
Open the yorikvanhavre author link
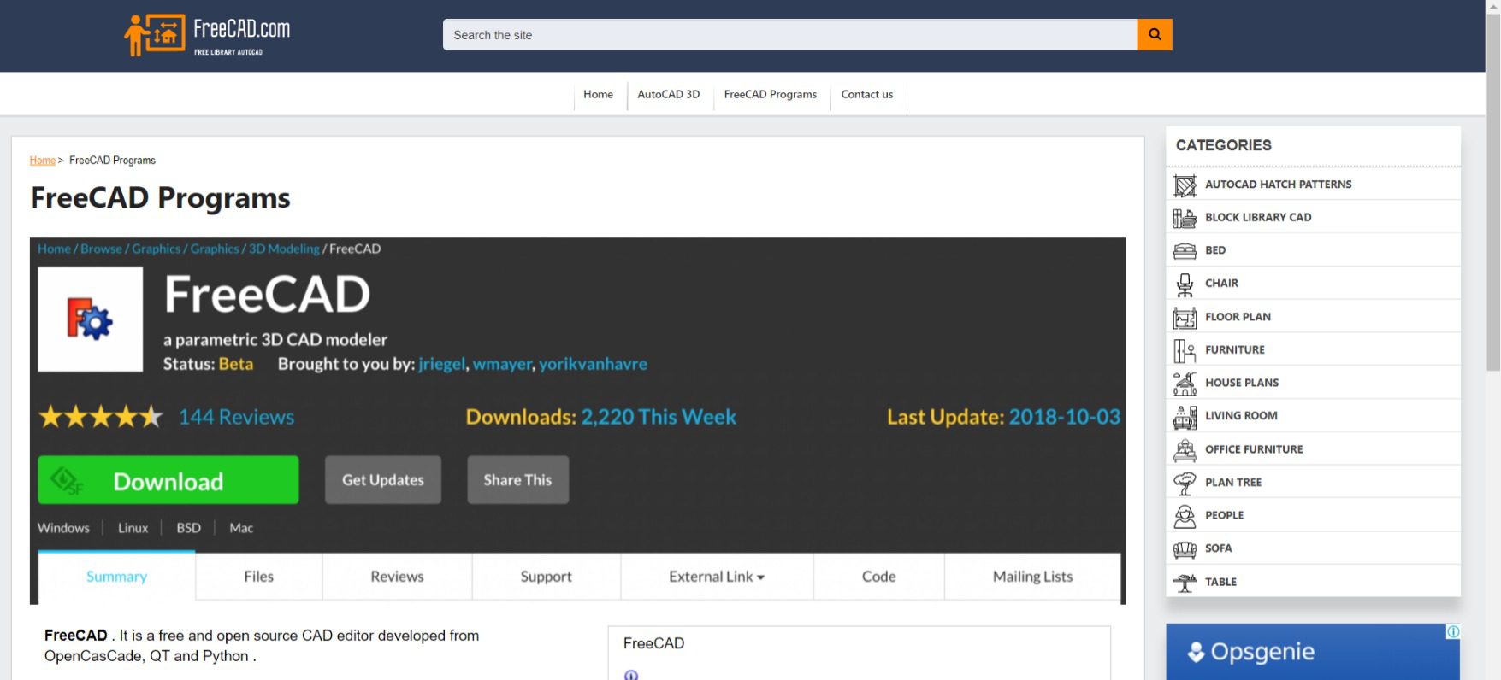593,364
